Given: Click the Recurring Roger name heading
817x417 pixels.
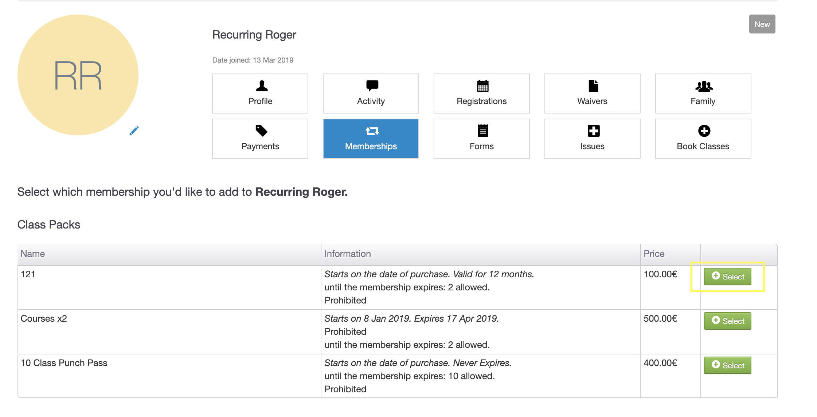Looking at the screenshot, I should (x=254, y=35).
